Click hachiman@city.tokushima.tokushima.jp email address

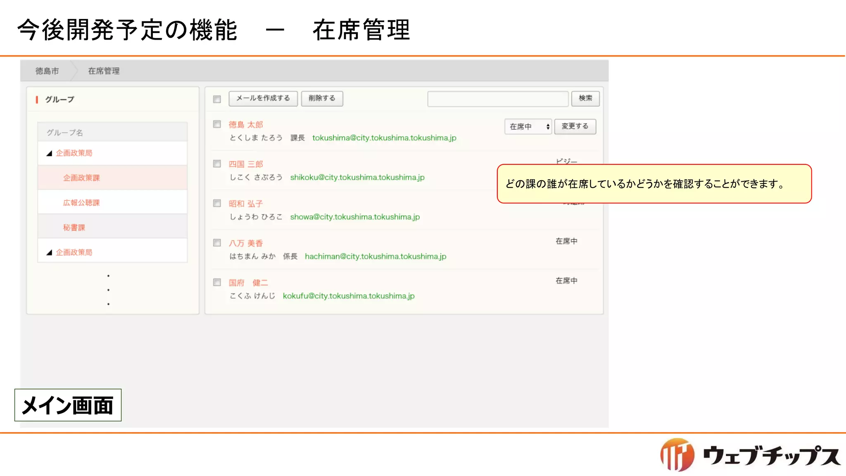(375, 257)
